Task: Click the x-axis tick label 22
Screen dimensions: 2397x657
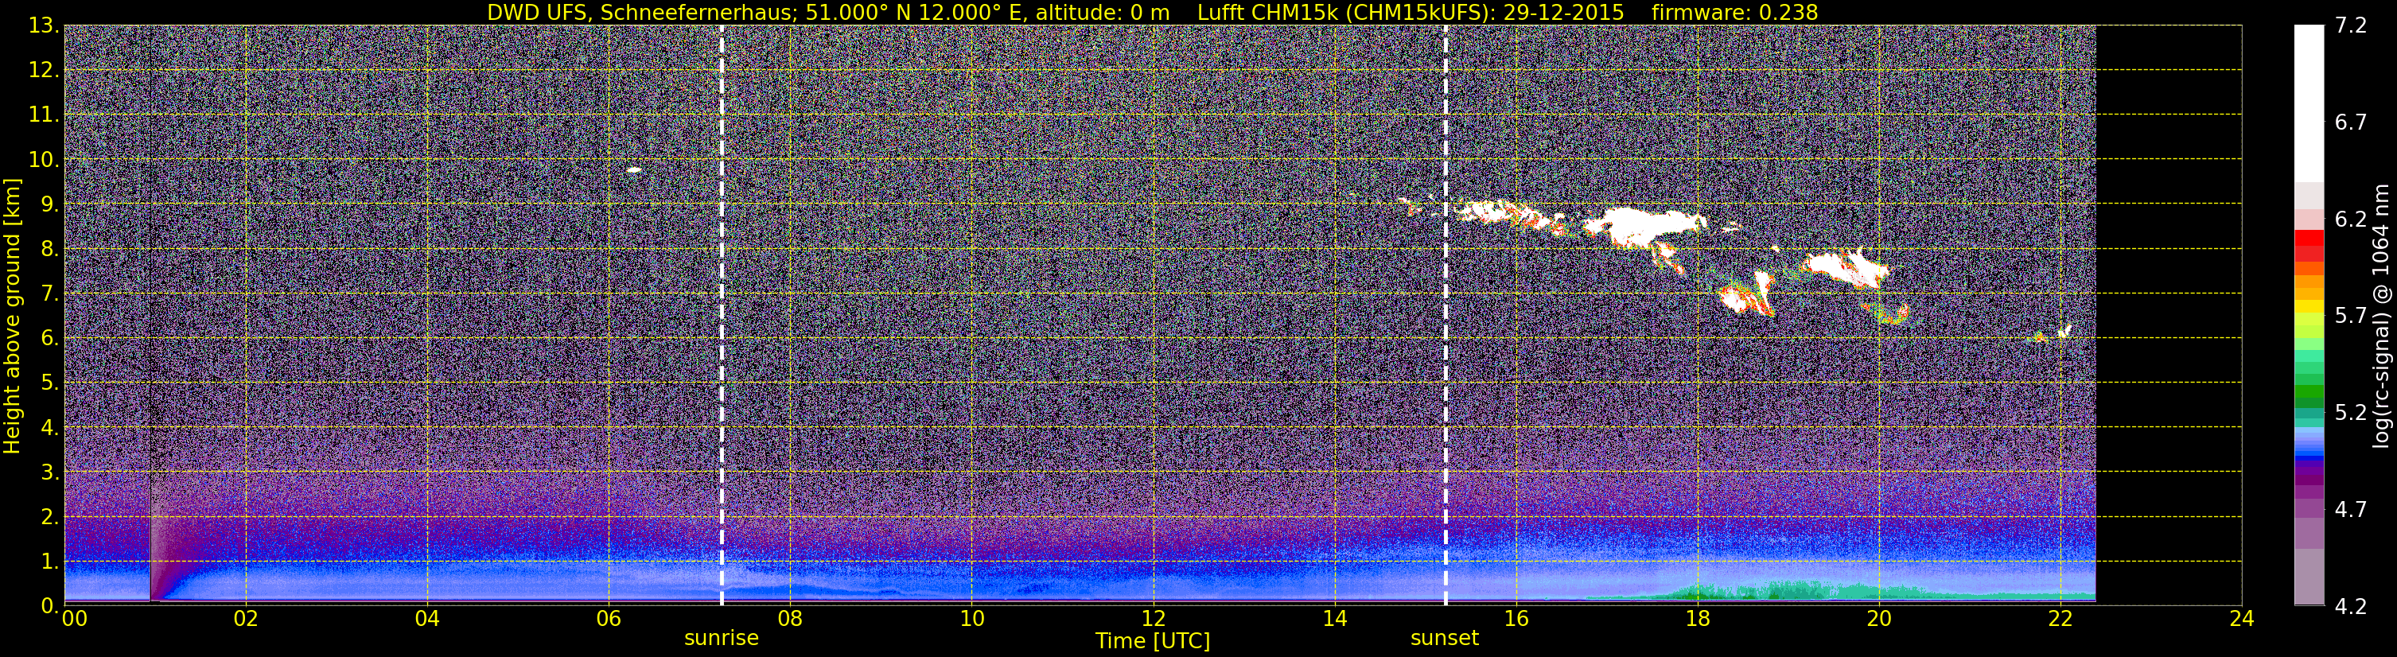Action: (x=2060, y=620)
